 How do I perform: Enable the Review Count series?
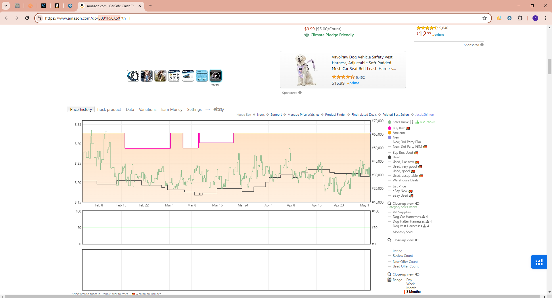coord(400,256)
